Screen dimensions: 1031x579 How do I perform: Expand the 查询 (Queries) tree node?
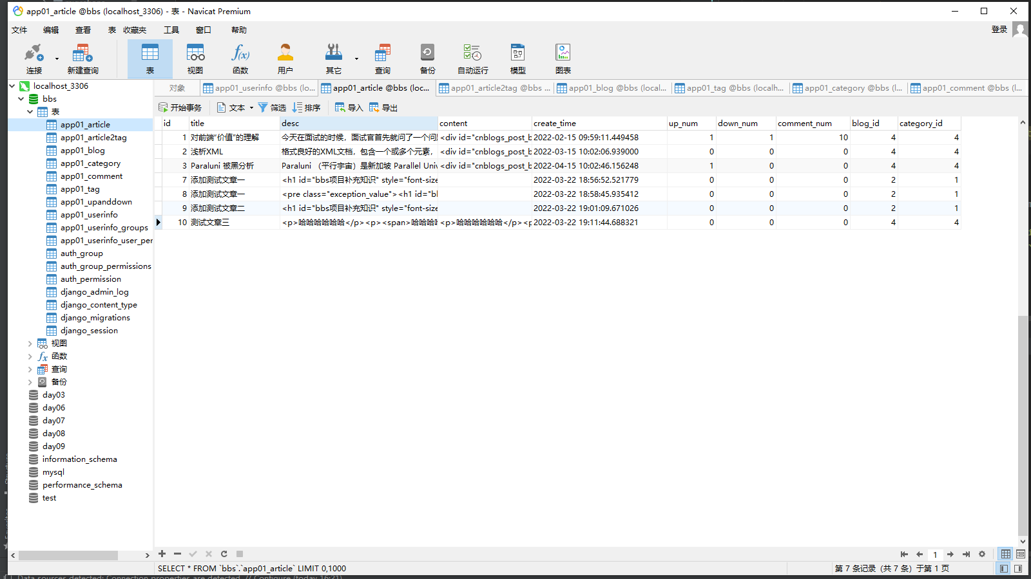[x=30, y=369]
